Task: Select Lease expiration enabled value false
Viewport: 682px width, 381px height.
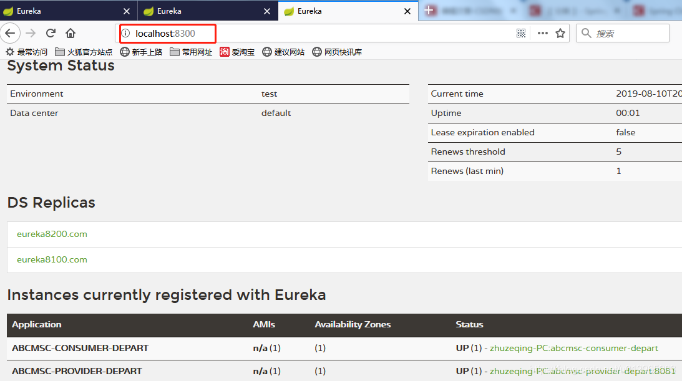Action: tap(625, 132)
